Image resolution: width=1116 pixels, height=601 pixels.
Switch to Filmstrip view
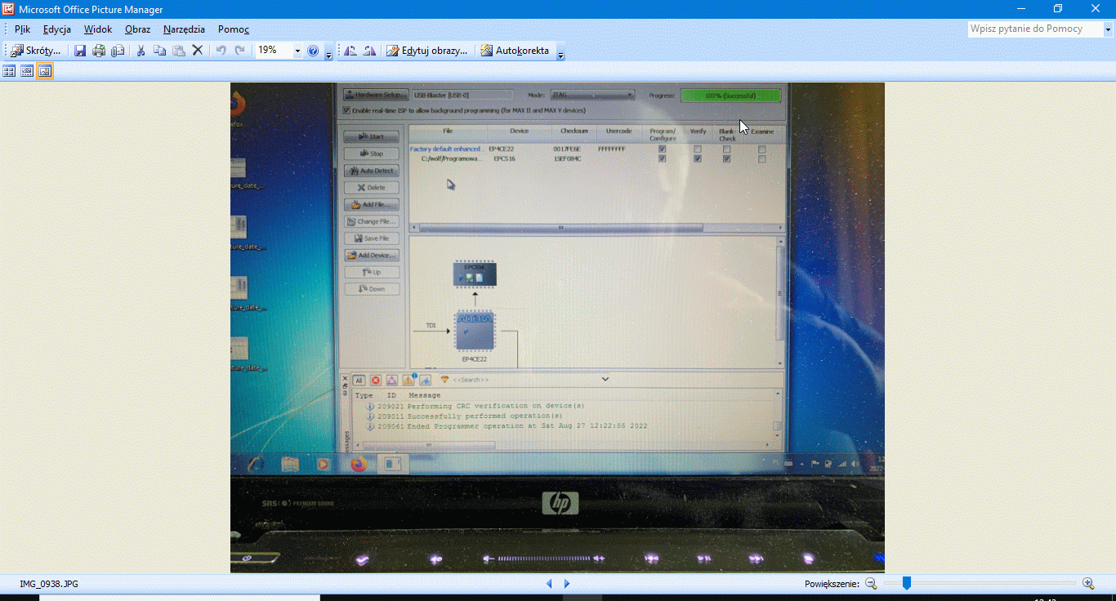27,71
